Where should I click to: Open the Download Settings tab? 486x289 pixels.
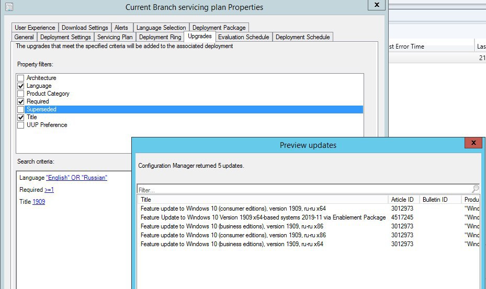[85, 28]
